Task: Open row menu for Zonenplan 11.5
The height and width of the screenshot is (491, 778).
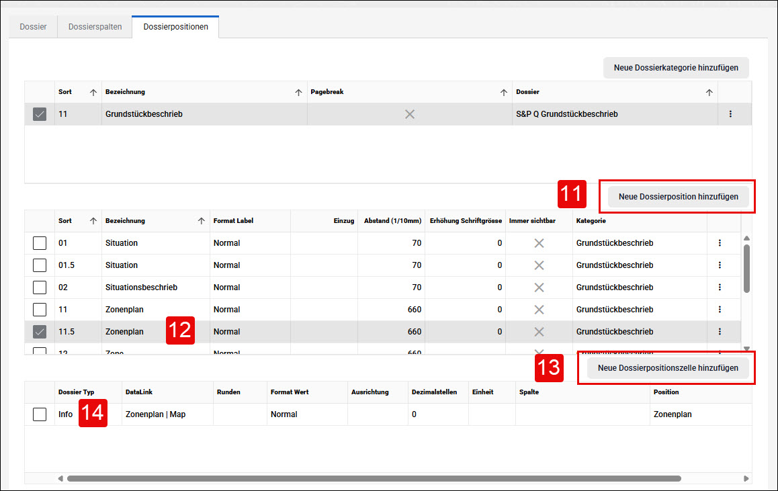Action: click(720, 331)
